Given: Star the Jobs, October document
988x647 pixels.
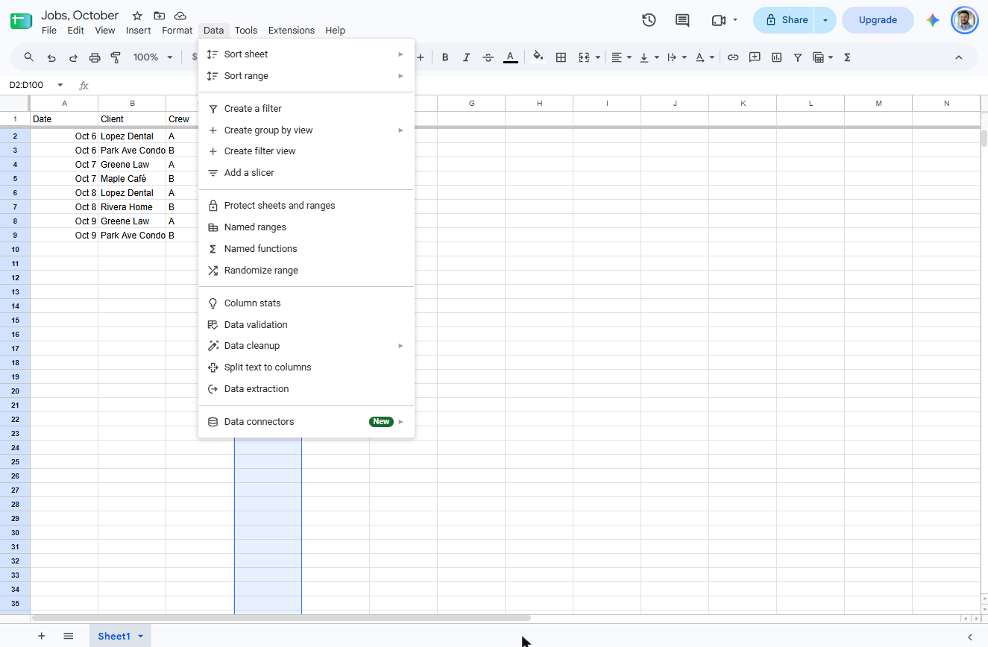Looking at the screenshot, I should [x=137, y=16].
